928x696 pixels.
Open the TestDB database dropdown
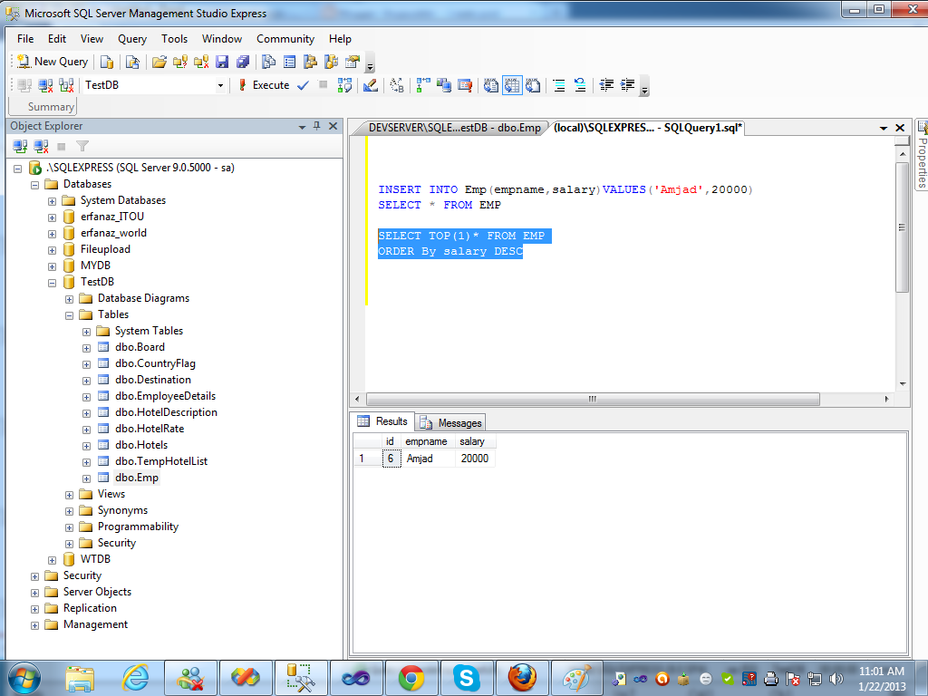tap(220, 85)
